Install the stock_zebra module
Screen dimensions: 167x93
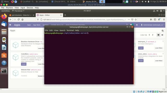141,61
